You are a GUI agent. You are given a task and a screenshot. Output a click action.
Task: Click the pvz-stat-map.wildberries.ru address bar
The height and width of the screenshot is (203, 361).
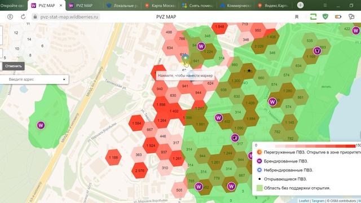[x=69, y=17]
